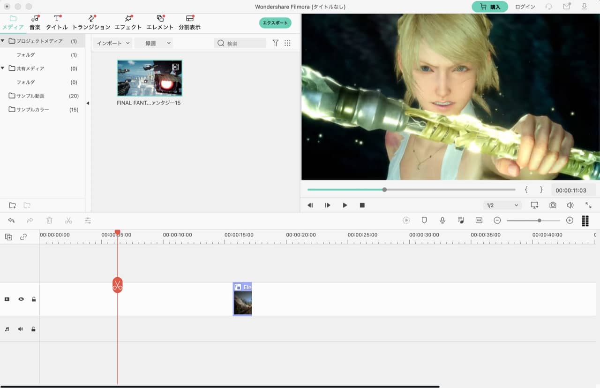This screenshot has width=600, height=388.
Task: Toggle the audio track lock
Action: coord(33,329)
